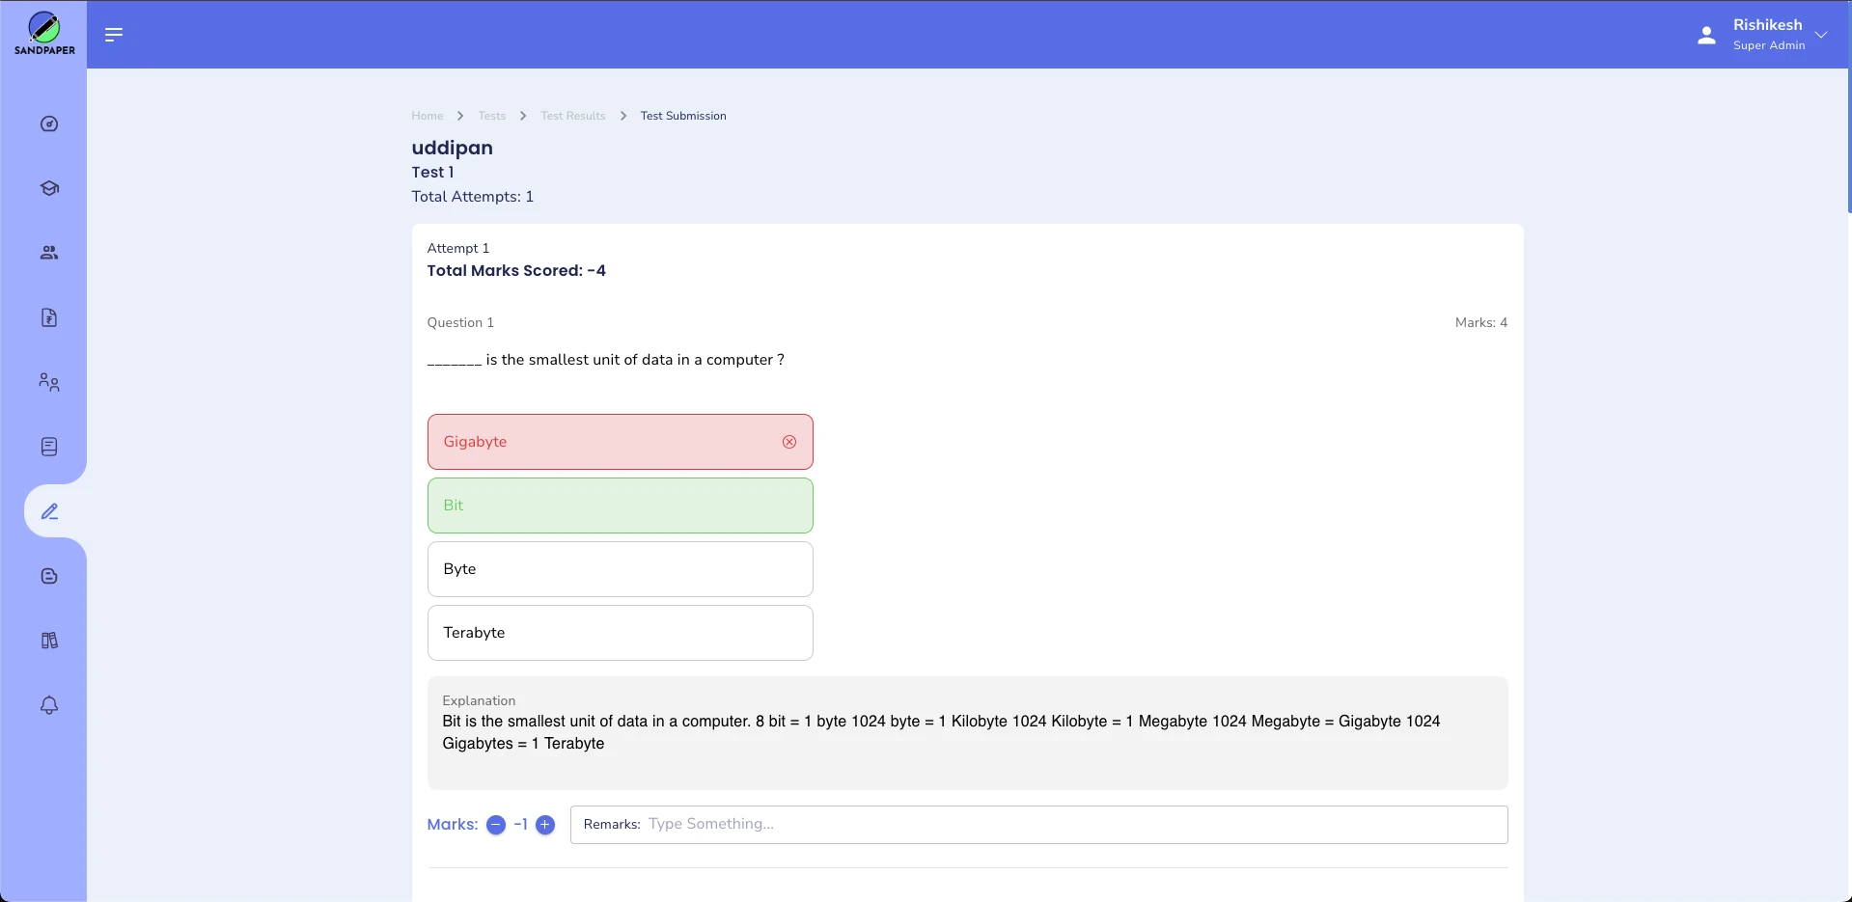Click the Remarks input field
Viewport: 1852px width, 902px height.
pyautogui.click(x=1071, y=824)
